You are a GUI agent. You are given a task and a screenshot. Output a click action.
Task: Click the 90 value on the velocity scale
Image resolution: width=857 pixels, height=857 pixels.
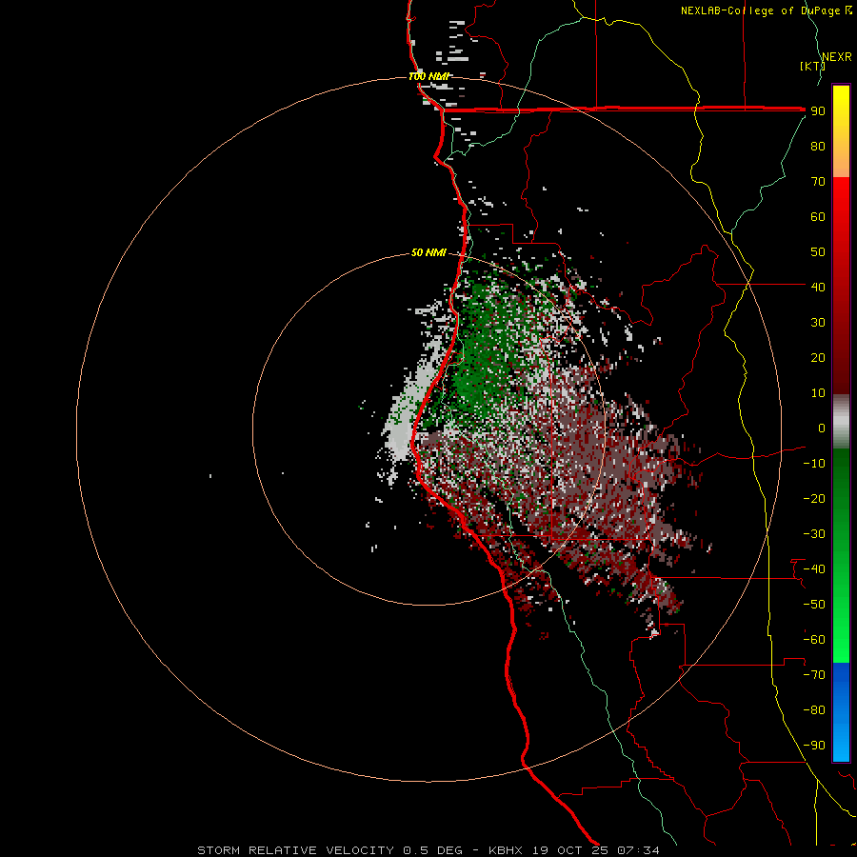(818, 111)
